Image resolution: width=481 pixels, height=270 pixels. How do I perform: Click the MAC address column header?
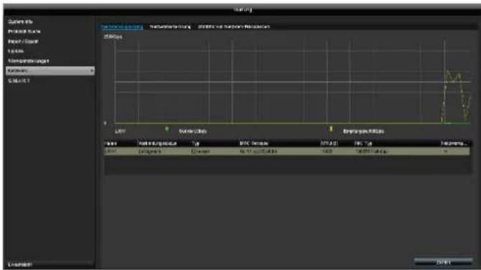253,144
